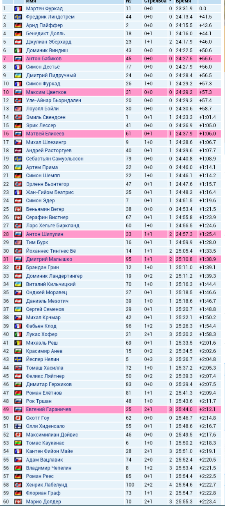The width and height of the screenshot is (225, 506).
Task: Click the French flag beside Мартен Фуркад
Action: (x=18, y=9)
